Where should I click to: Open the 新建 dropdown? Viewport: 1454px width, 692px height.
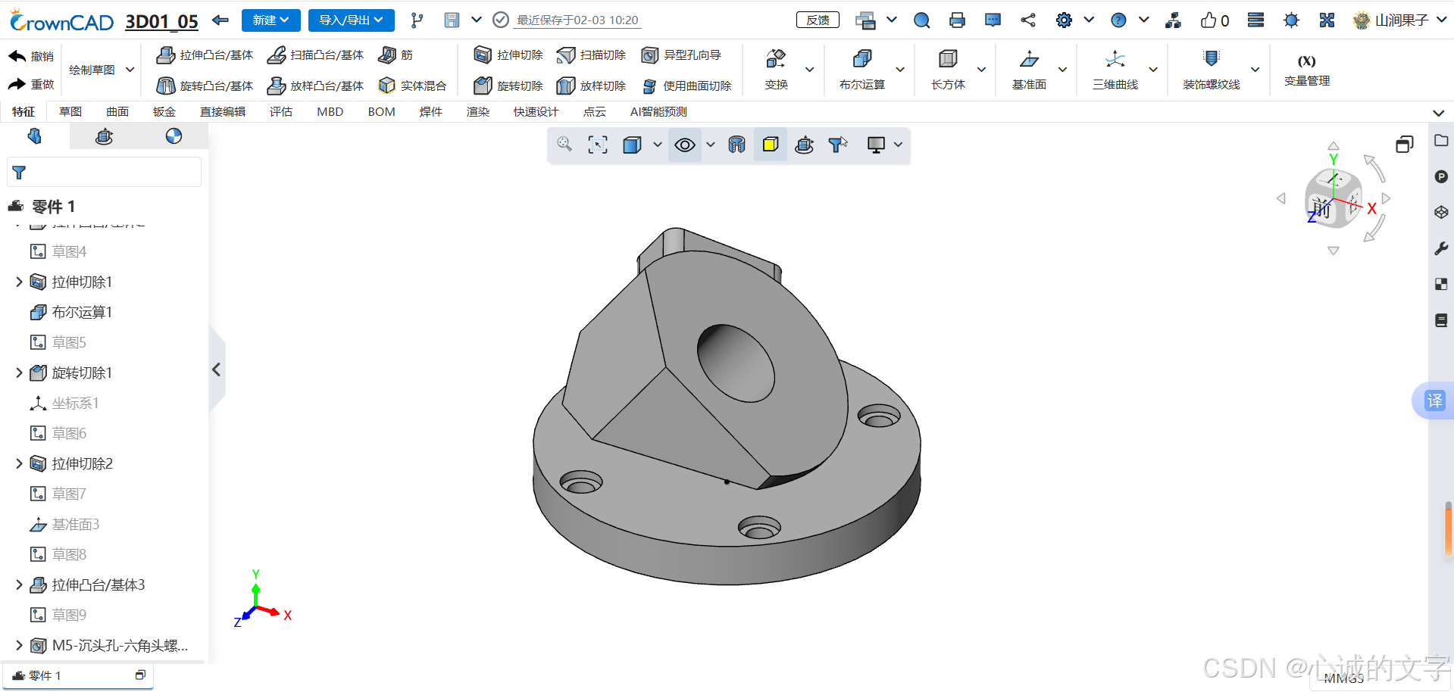[270, 20]
